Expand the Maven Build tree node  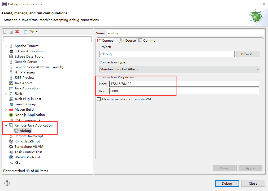6,110
